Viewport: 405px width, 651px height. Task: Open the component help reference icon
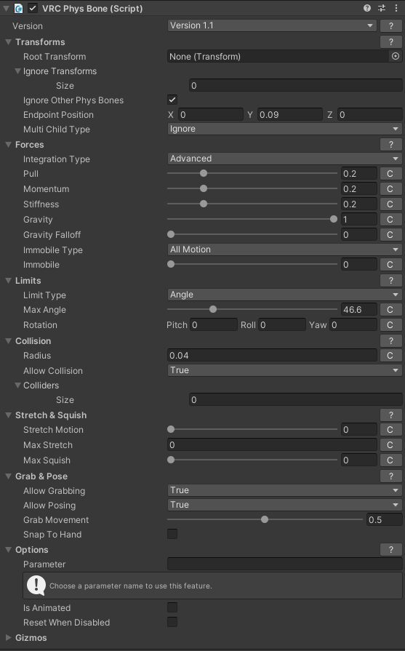click(x=366, y=8)
